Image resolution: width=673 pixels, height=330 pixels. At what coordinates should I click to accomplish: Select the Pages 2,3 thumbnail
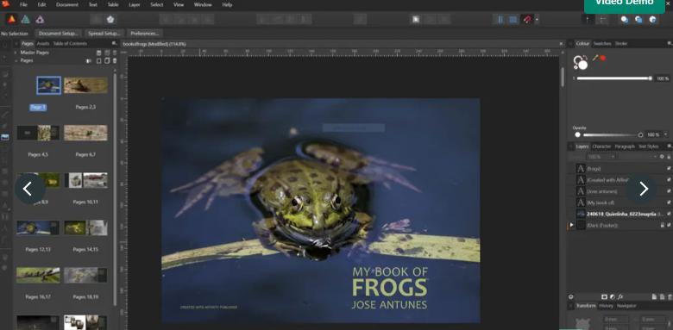(x=85, y=85)
